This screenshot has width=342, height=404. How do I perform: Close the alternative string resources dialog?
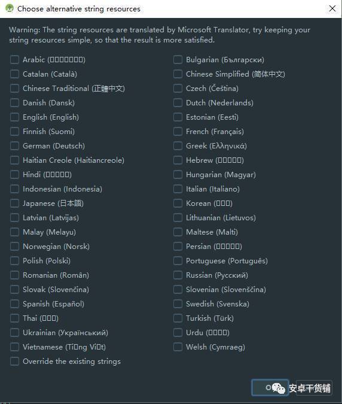click(x=332, y=8)
